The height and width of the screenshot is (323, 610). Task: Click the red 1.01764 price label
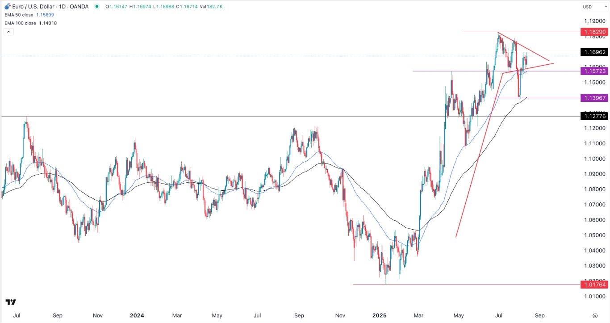593,285
